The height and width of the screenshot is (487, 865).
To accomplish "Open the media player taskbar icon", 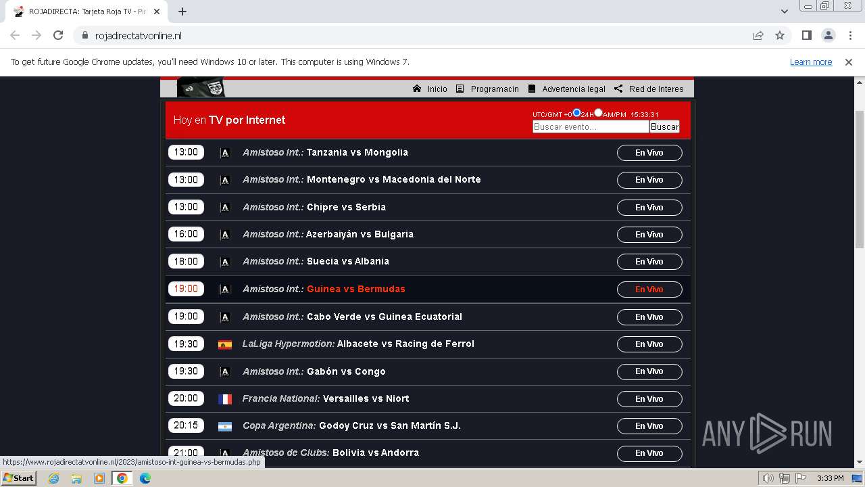I will coord(99,478).
